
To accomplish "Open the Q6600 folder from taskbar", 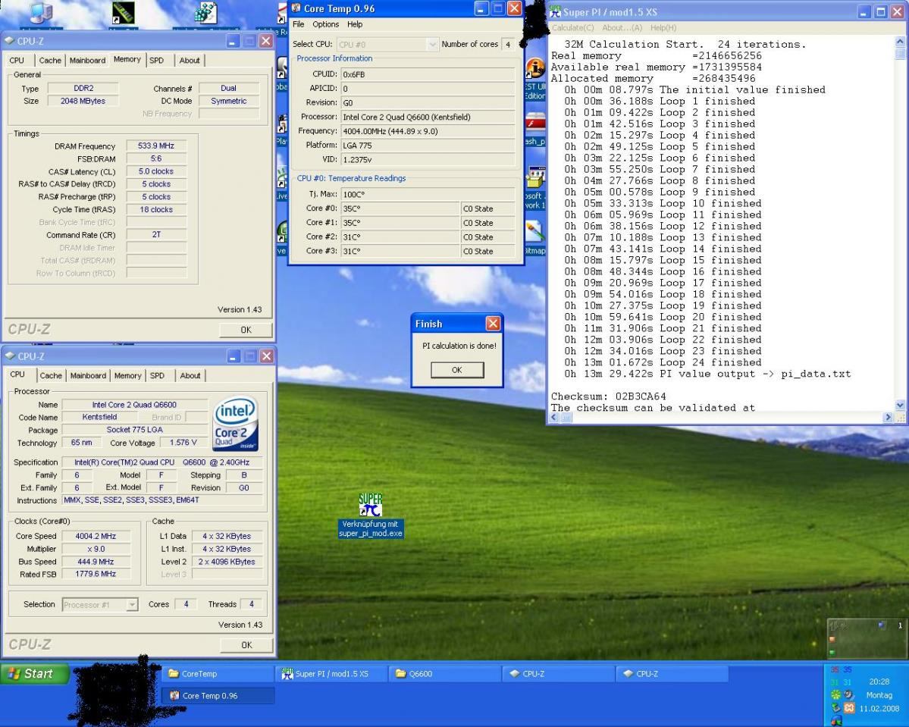I will point(445,674).
